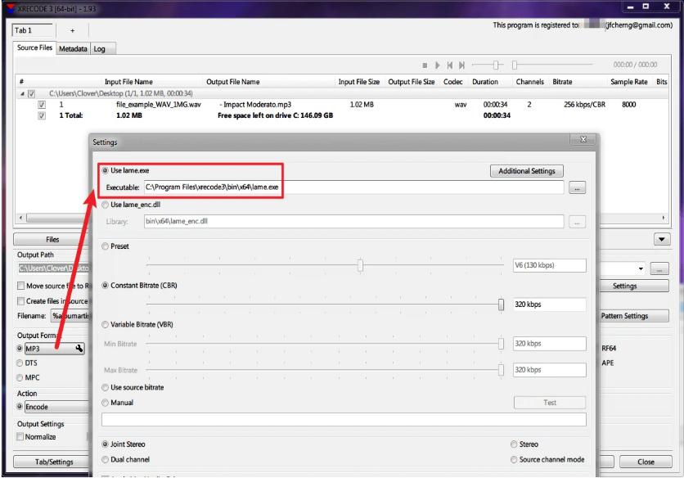The image size is (684, 478).
Task: Select Stereo channel mode
Action: tap(514, 444)
